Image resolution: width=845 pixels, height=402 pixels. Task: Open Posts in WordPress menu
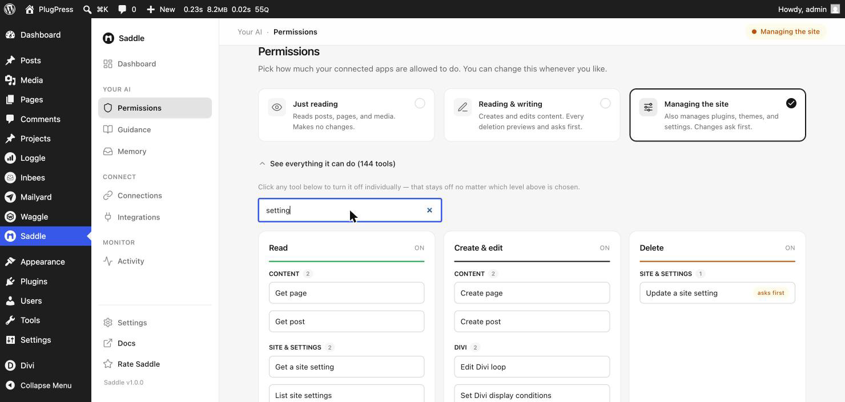pos(30,60)
